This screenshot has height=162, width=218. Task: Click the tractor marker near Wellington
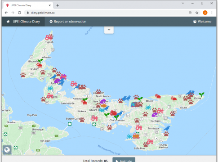(50, 96)
